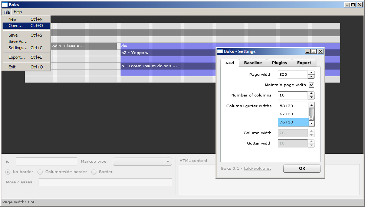Switch to the Baseline tab
This screenshot has width=365, height=207.
(x=253, y=63)
